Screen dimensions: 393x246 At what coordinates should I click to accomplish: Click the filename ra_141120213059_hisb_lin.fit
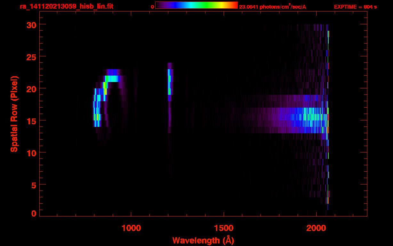click(66, 6)
